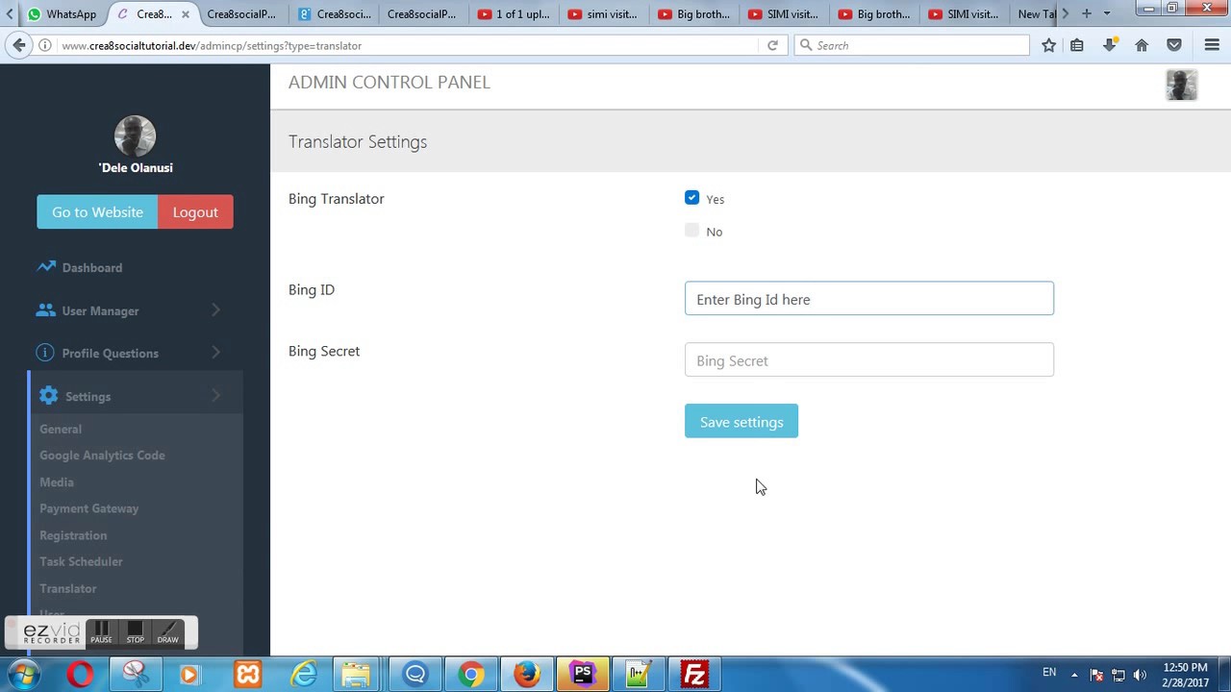This screenshot has width=1231, height=692.
Task: Open Internet Explorer from the taskbar
Action: [x=304, y=675]
